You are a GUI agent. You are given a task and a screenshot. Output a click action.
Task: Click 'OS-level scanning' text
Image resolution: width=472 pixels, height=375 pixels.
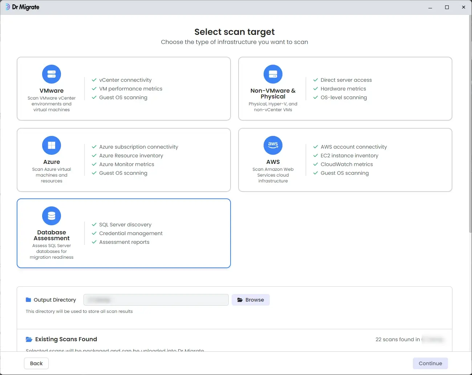(x=343, y=97)
